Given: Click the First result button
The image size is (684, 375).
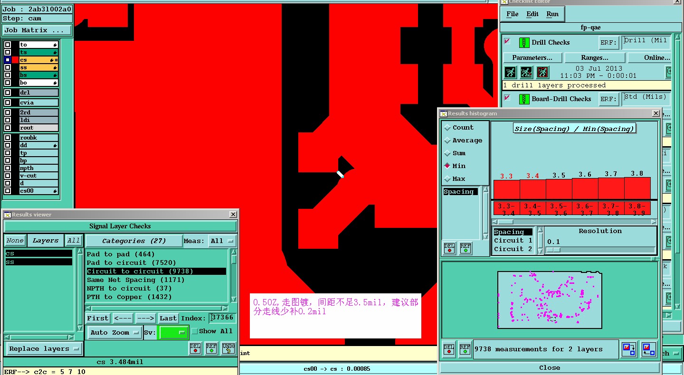Looking at the screenshot, I should [98, 318].
